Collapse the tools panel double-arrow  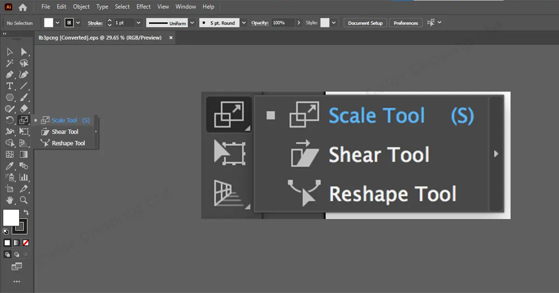tap(4, 34)
